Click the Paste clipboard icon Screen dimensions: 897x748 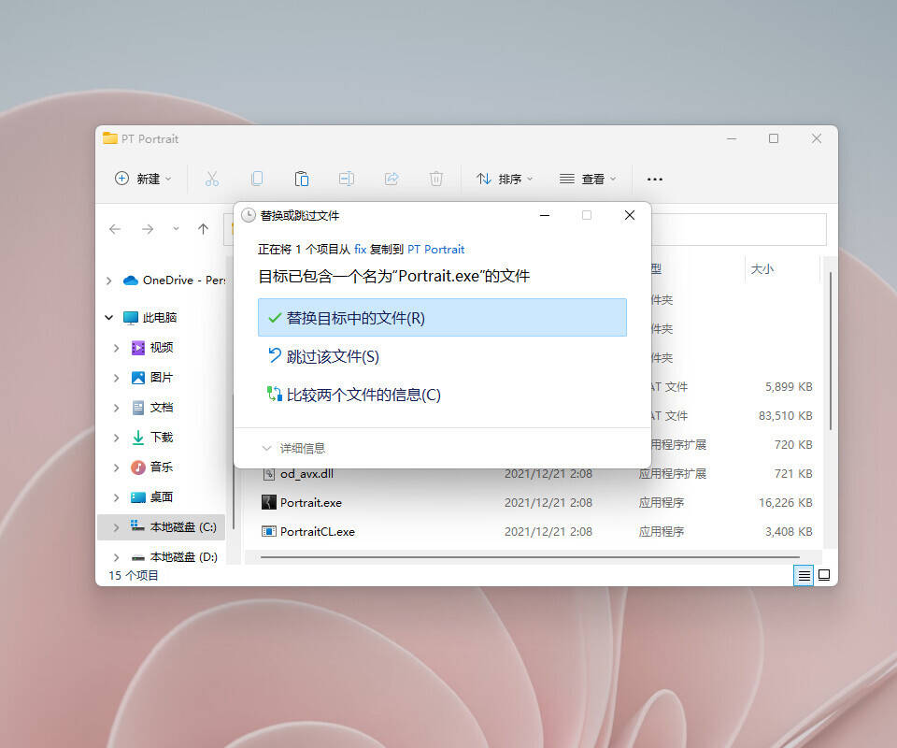(x=302, y=179)
